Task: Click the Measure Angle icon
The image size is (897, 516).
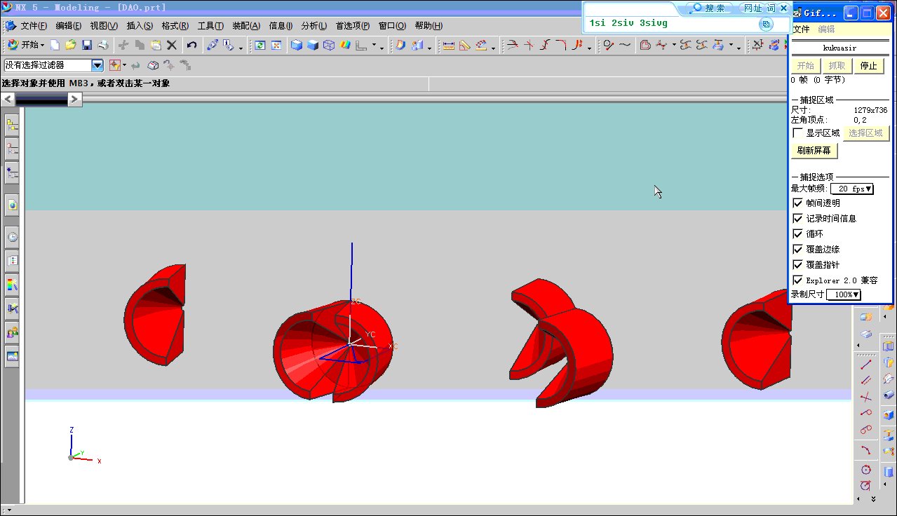Action: [x=465, y=45]
